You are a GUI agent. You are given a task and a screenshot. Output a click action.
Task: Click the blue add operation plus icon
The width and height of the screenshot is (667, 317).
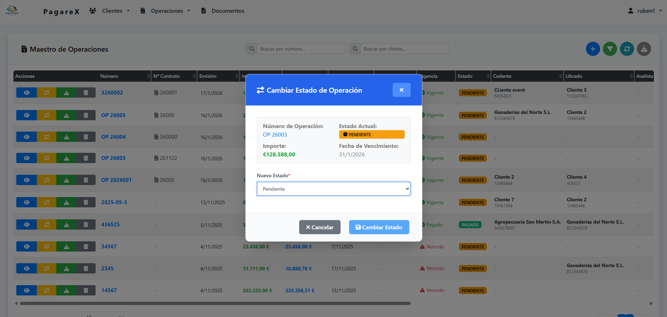click(x=593, y=49)
